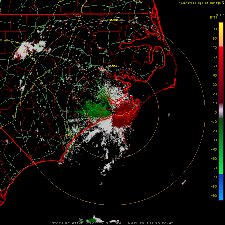The height and width of the screenshot is (225, 225).
Task: Select the -70 value on velocity scale
Action: (x=214, y=177)
